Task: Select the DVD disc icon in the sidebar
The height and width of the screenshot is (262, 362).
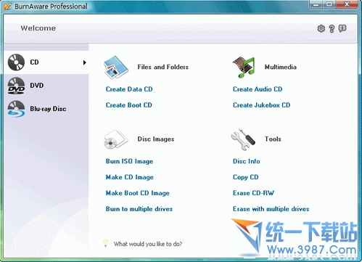Action: point(16,86)
